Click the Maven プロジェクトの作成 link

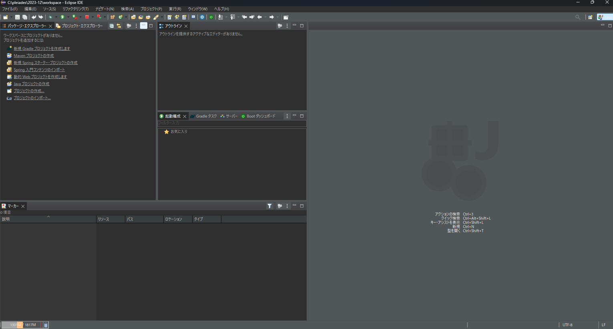(34, 56)
